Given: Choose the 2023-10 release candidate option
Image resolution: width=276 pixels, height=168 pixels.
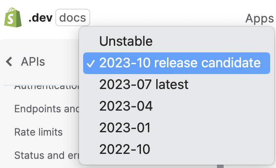Looking at the screenshot, I should pos(180,63).
